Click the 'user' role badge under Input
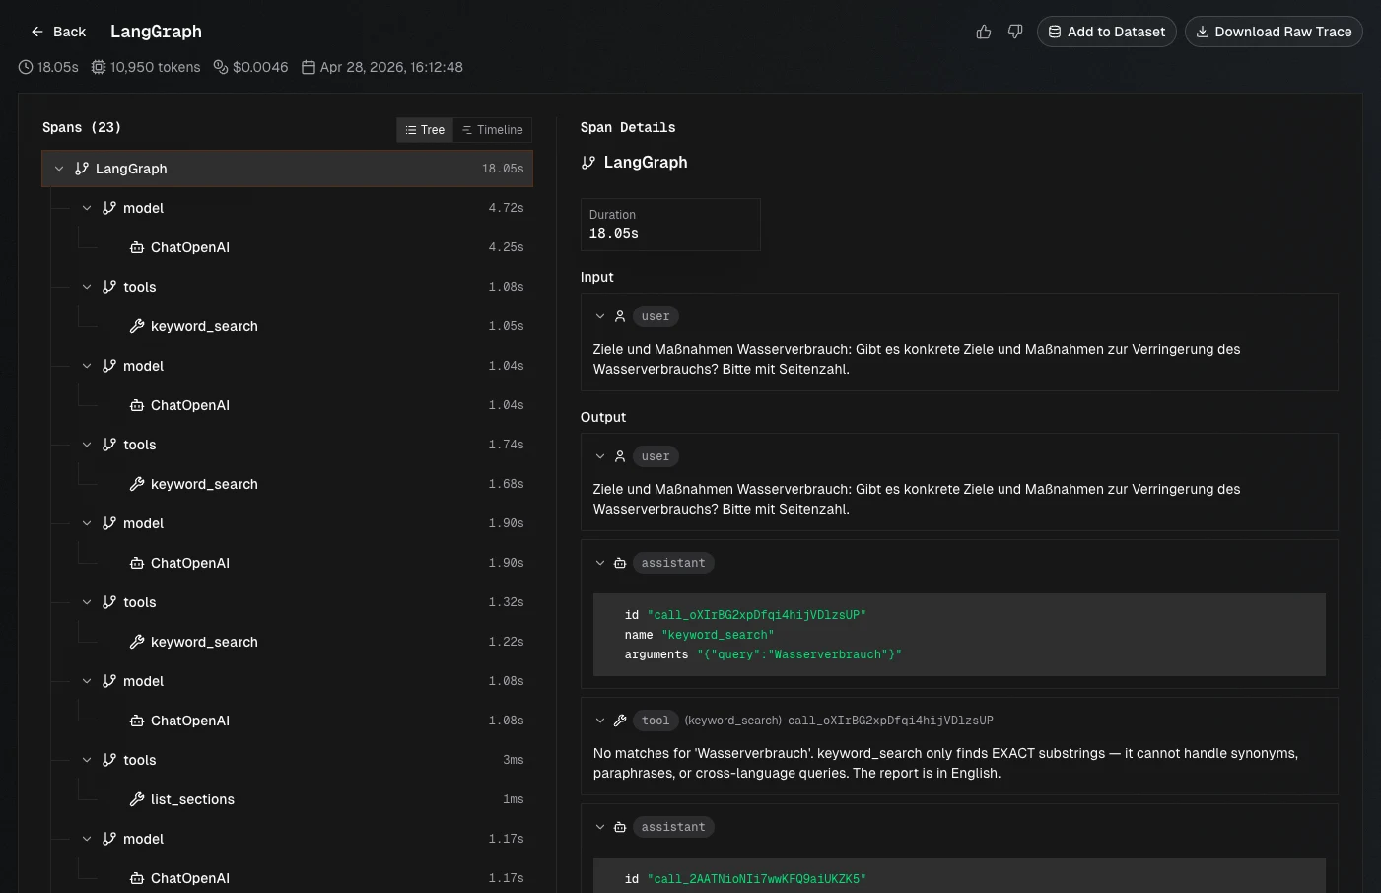Screen dimensions: 1381x893 tap(656, 316)
